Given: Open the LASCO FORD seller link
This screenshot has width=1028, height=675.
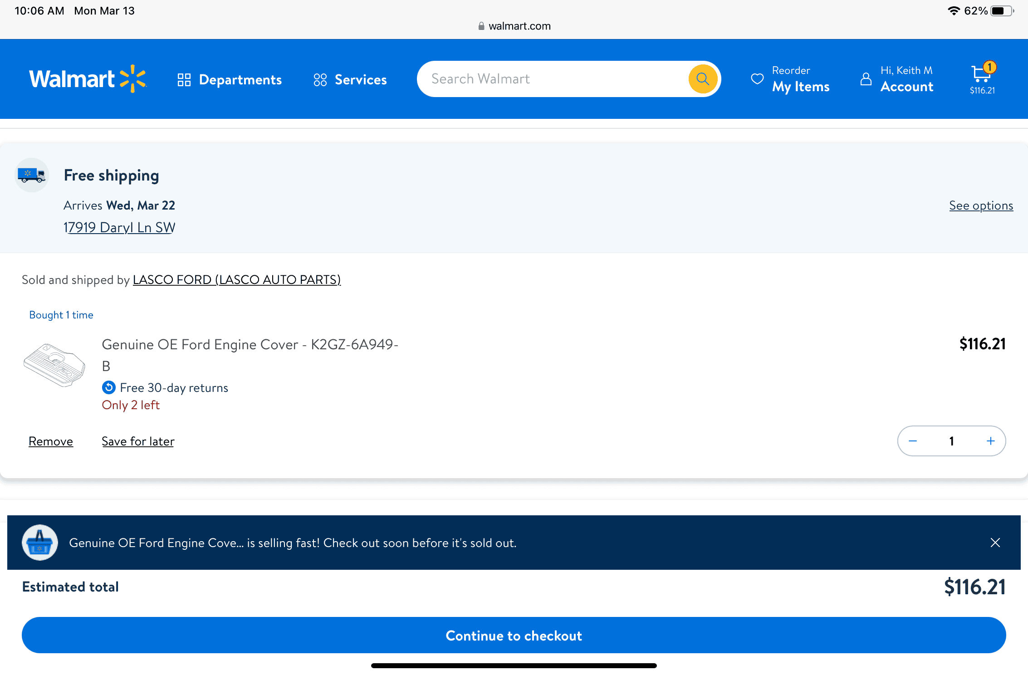Looking at the screenshot, I should coord(237,279).
